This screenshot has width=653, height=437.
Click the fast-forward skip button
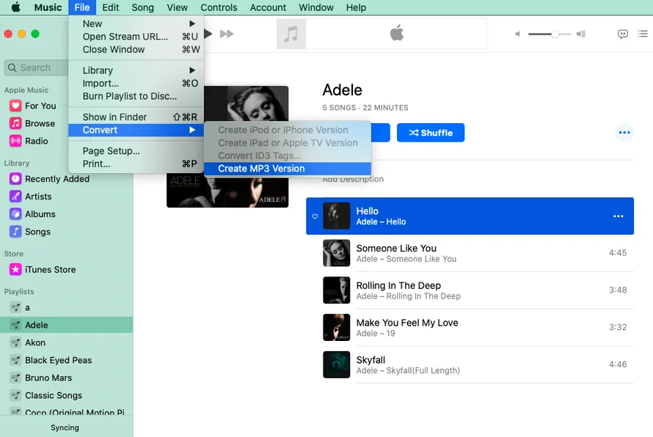coord(227,34)
